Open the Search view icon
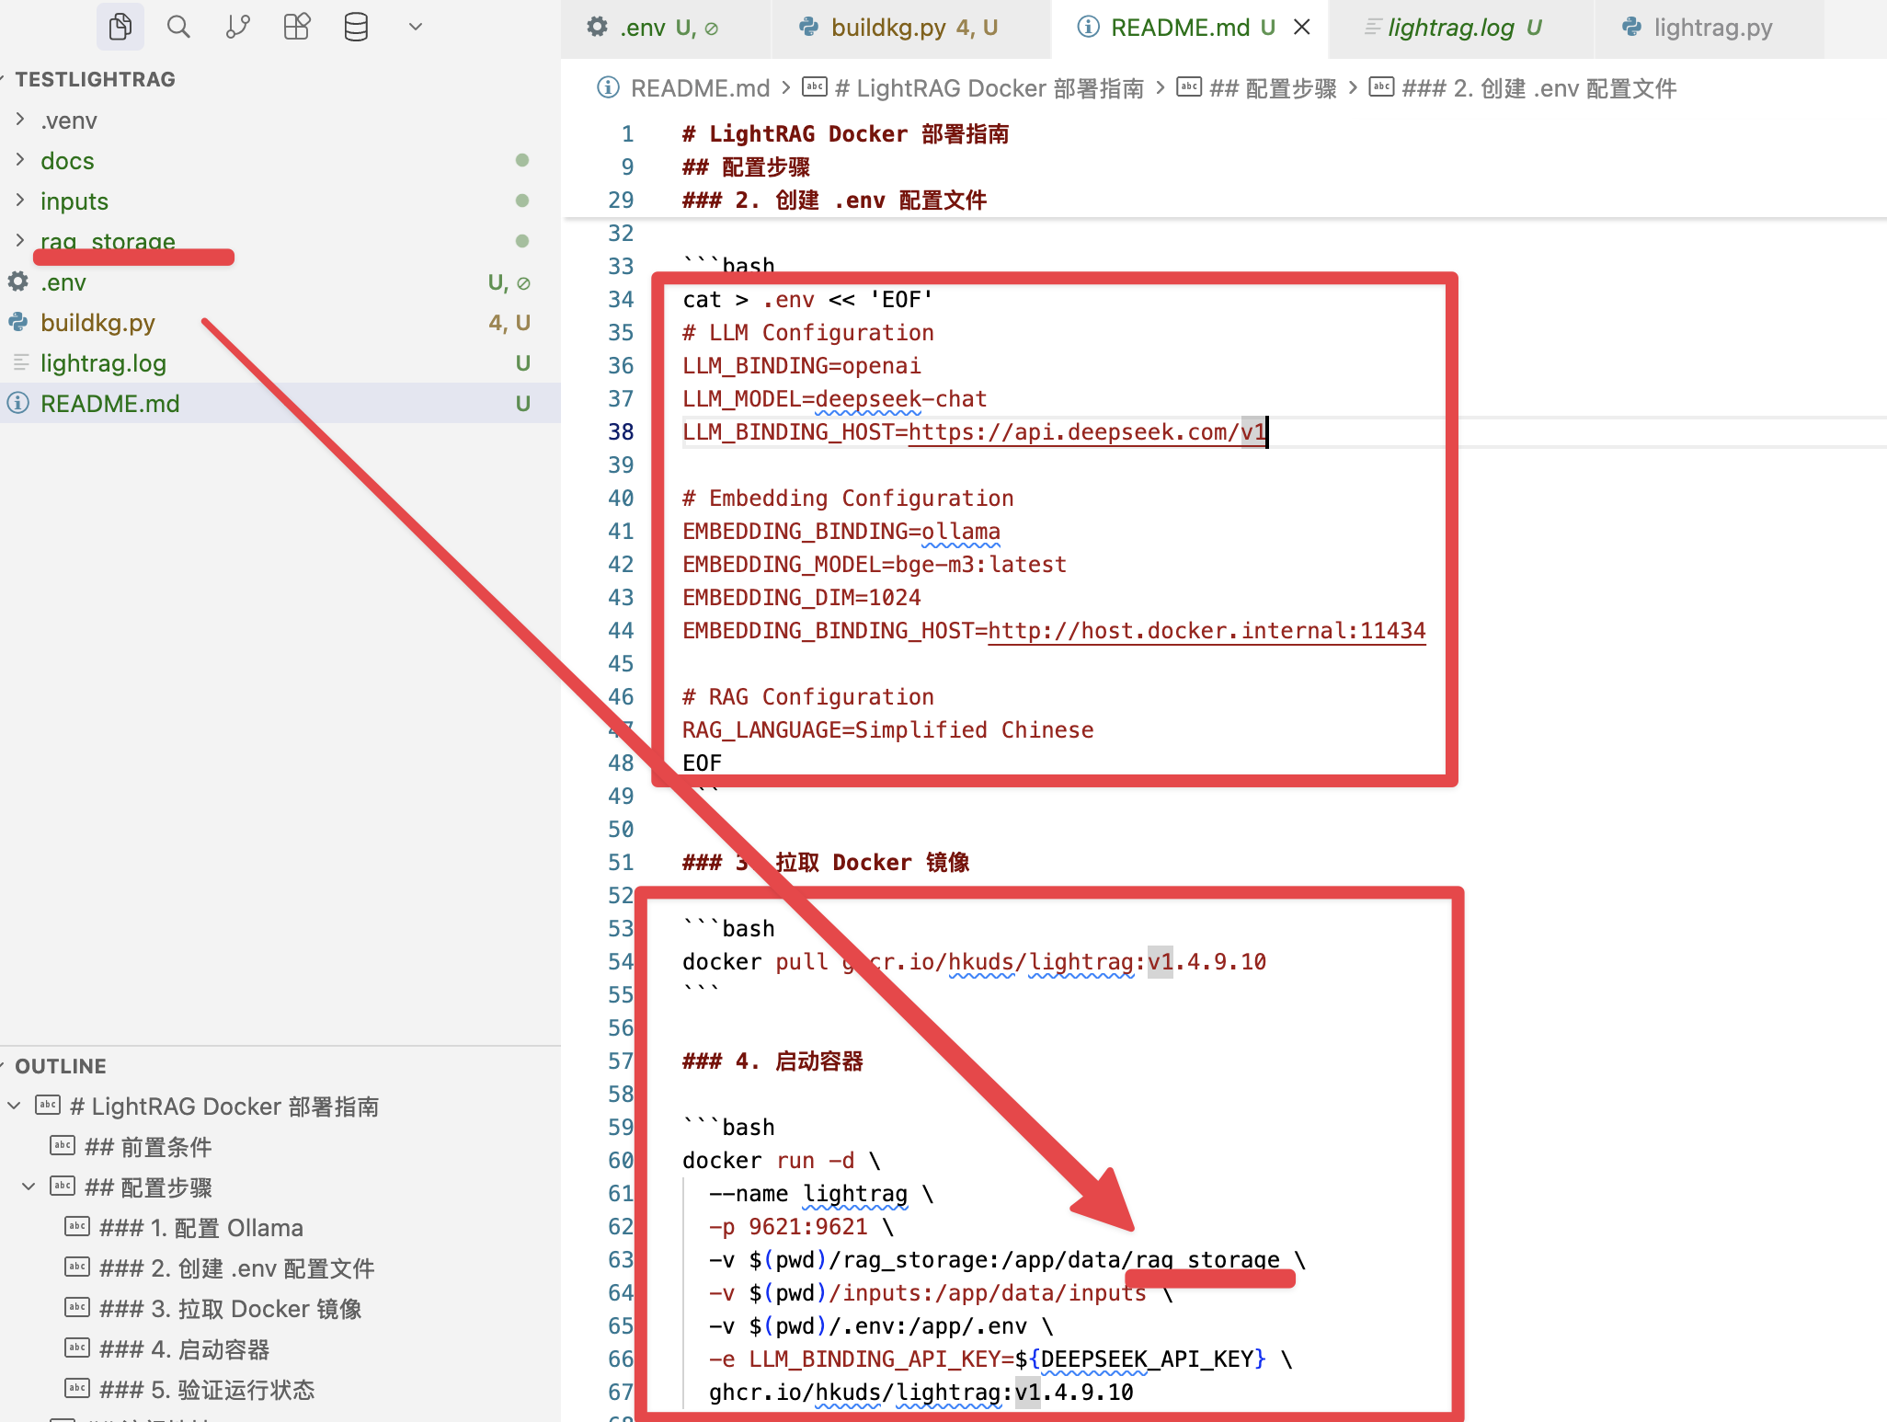Image resolution: width=1887 pixels, height=1422 pixels. (178, 27)
